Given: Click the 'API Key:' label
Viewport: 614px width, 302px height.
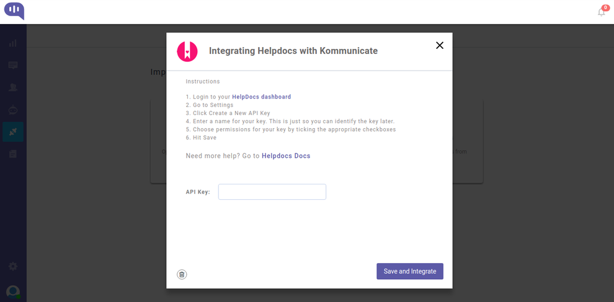Looking at the screenshot, I should tap(198, 192).
